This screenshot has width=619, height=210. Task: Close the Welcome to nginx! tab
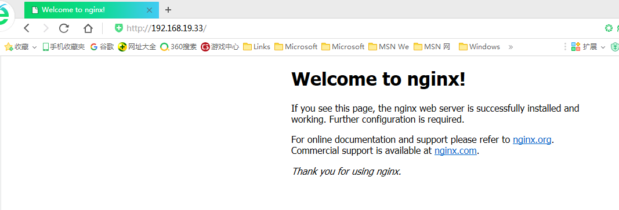tap(149, 10)
